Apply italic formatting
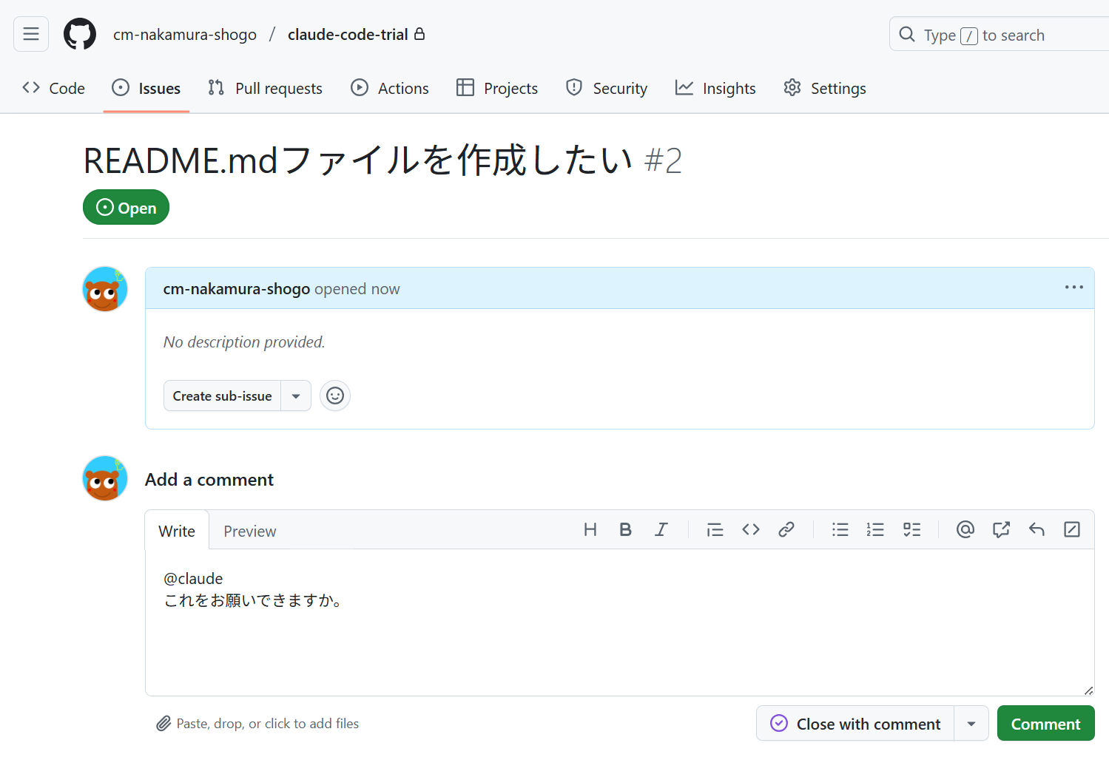Image resolution: width=1109 pixels, height=757 pixels. point(661,529)
